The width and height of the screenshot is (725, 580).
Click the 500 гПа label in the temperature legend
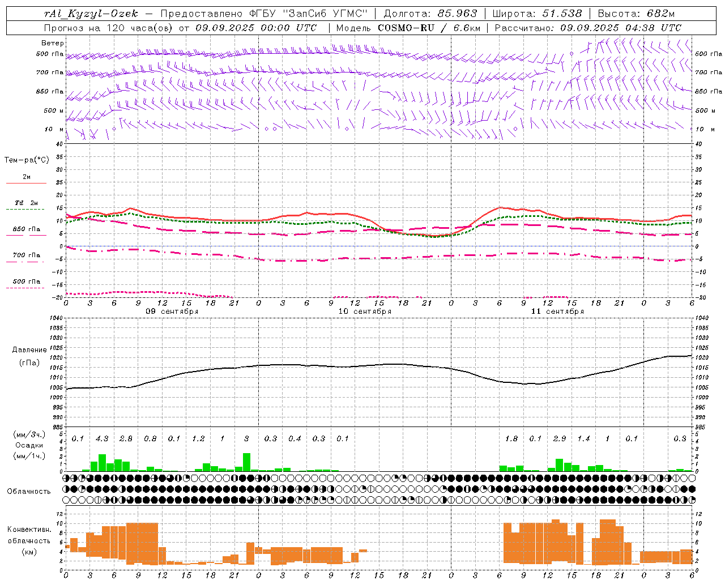pos(27,282)
